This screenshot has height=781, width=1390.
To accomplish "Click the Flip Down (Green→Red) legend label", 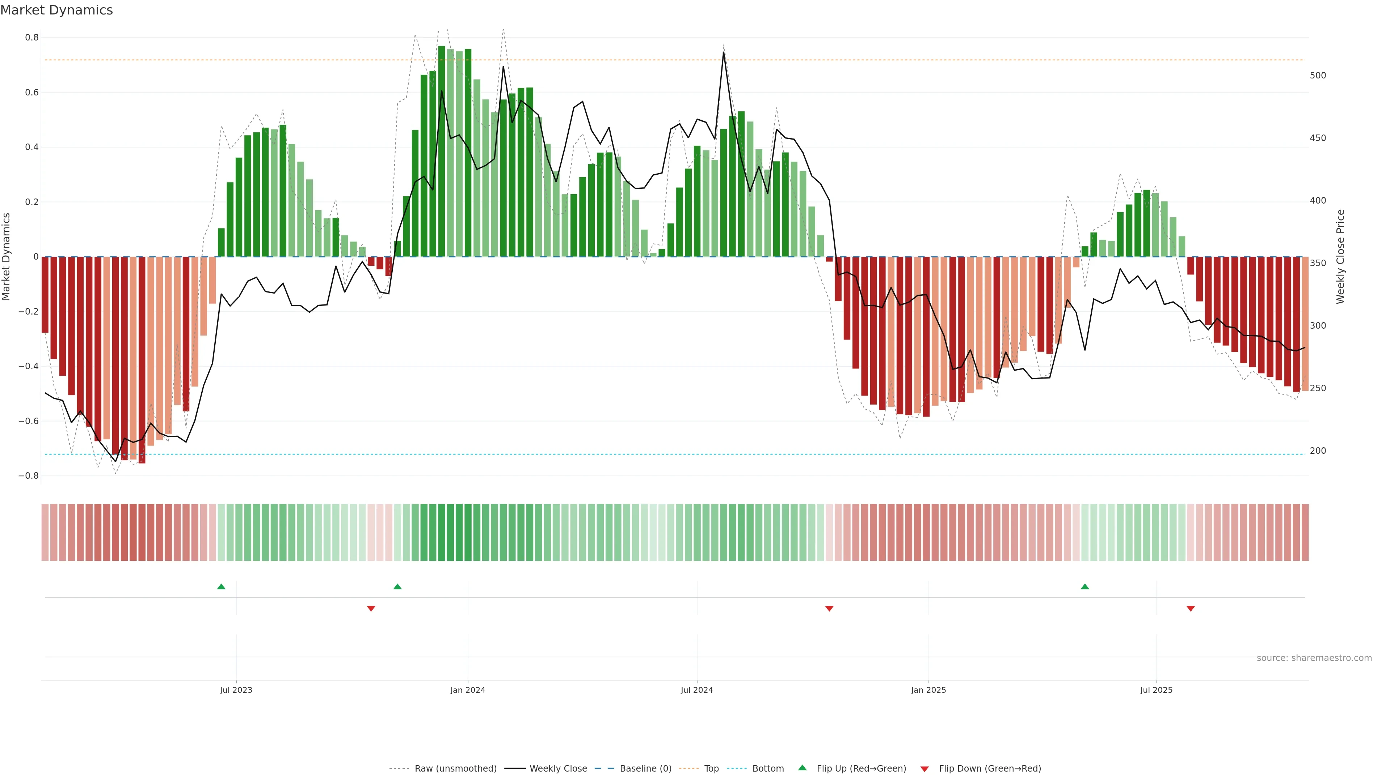I will pos(990,769).
